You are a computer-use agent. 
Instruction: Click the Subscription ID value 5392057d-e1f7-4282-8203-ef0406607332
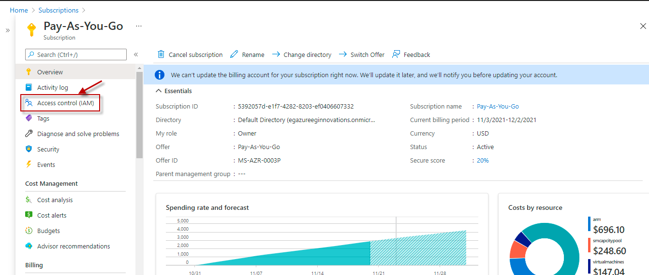coord(296,106)
